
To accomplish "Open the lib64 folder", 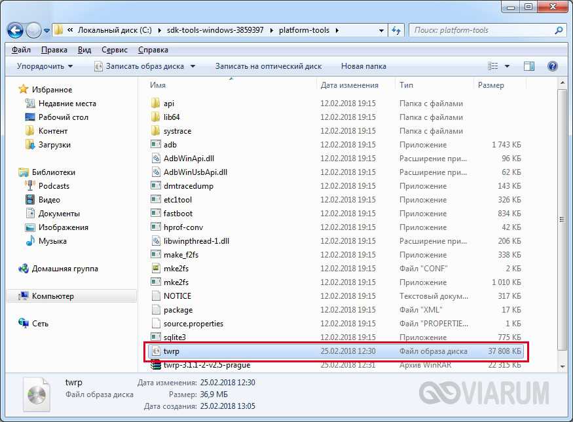I will coord(172,117).
